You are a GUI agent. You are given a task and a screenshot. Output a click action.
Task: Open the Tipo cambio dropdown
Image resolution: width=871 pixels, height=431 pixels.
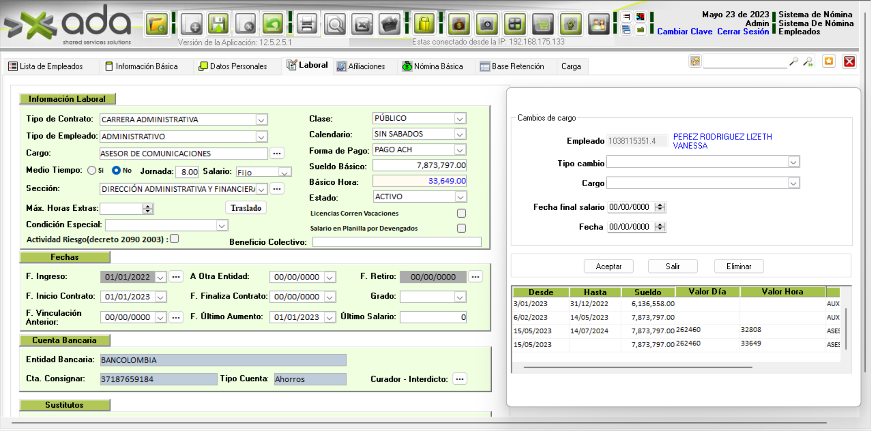[793, 162]
